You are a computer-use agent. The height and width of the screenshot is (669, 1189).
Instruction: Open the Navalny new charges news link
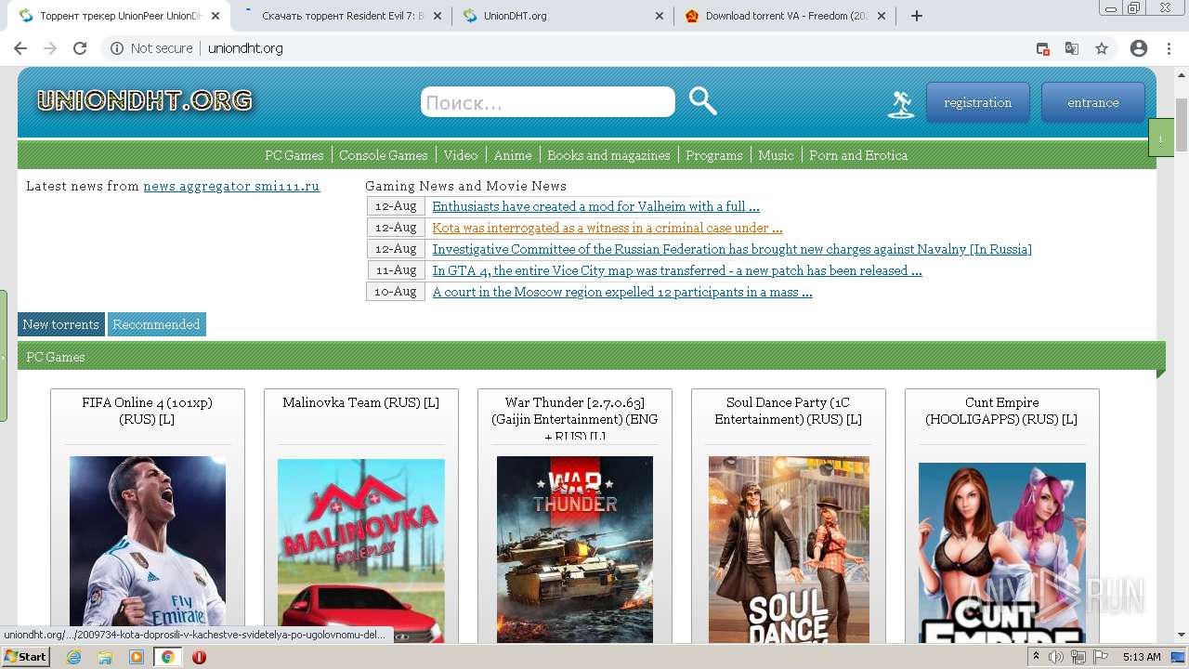pos(732,249)
